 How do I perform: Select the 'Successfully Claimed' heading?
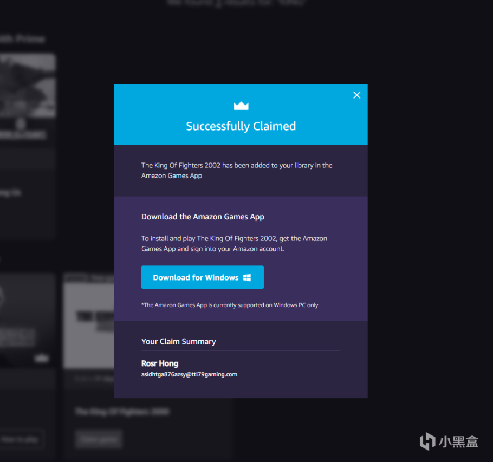tap(241, 126)
